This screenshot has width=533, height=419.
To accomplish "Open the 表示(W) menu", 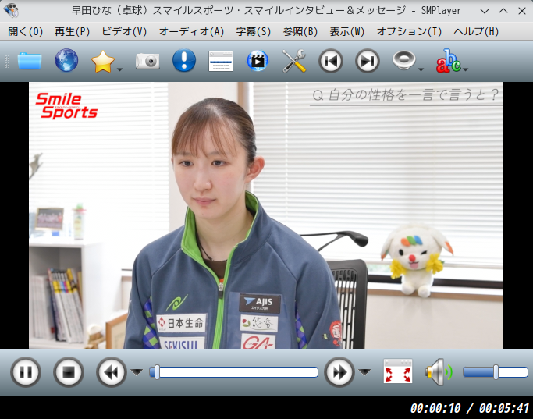I will click(x=346, y=32).
